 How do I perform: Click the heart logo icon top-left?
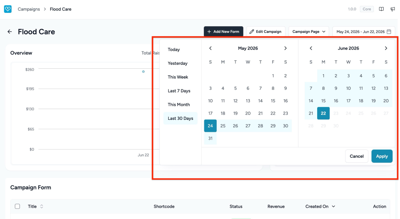[x=8, y=9]
